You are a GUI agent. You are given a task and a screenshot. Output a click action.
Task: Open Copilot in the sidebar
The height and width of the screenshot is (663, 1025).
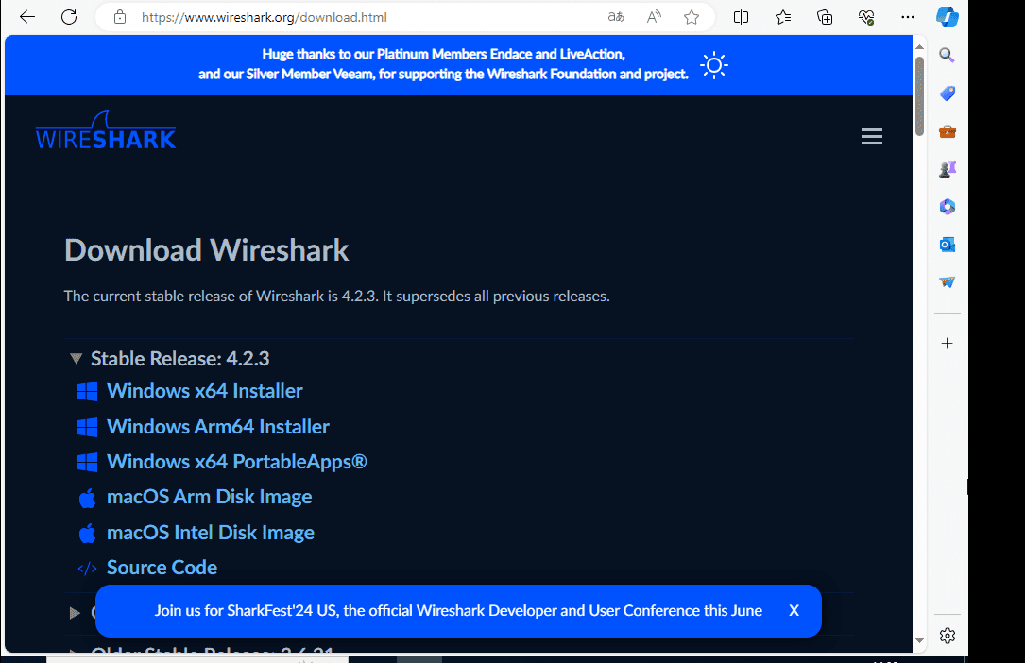(948, 17)
